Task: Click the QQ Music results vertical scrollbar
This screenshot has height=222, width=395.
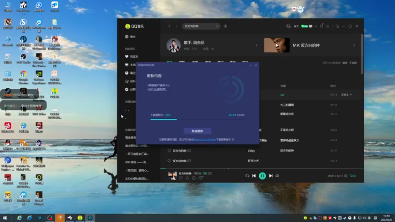Action: pyautogui.click(x=362, y=54)
